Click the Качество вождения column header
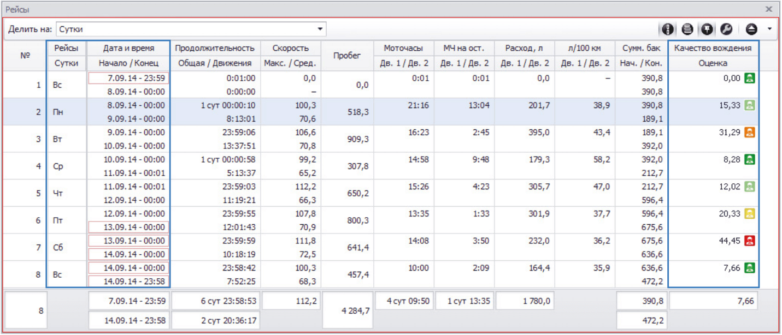The width and height of the screenshot is (782, 335). pyautogui.click(x=713, y=49)
